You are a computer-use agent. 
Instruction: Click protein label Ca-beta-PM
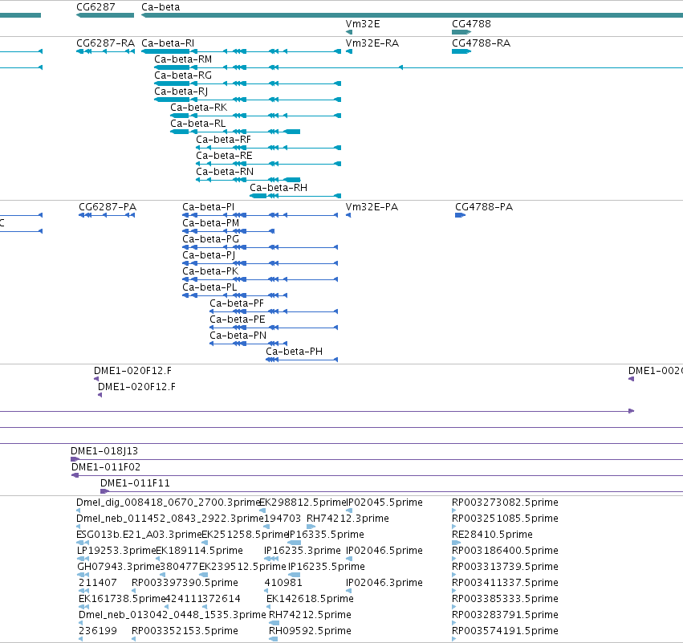click(x=211, y=223)
